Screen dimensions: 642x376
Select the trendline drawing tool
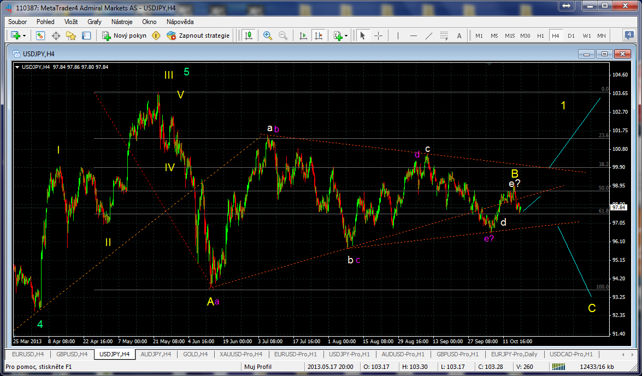pyautogui.click(x=428, y=36)
